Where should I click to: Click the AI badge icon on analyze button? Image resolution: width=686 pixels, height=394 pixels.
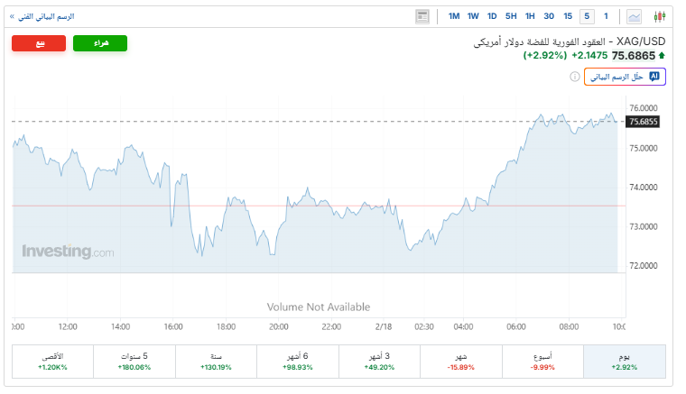[x=654, y=77]
